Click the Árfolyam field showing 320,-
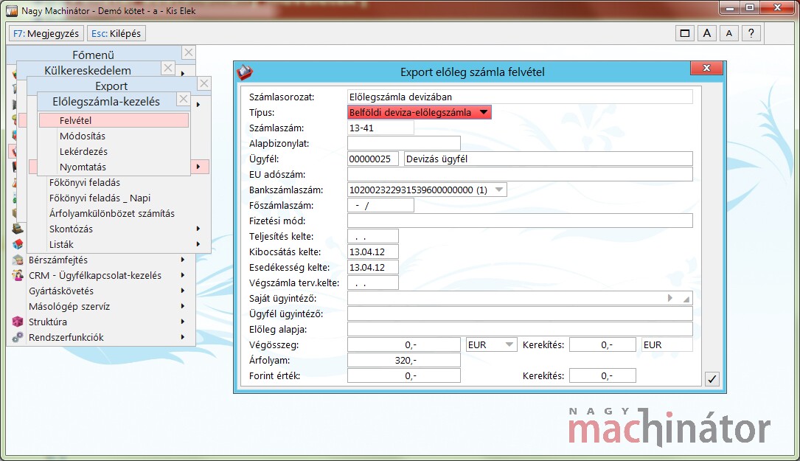 pyautogui.click(x=403, y=360)
